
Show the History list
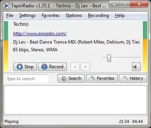(133, 78)
